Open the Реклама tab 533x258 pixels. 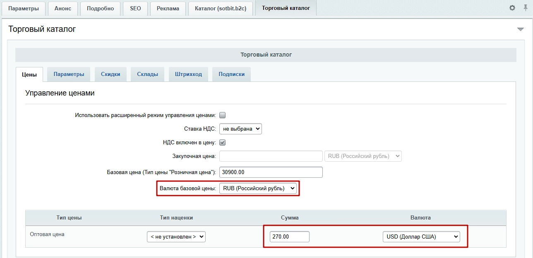coord(168,8)
